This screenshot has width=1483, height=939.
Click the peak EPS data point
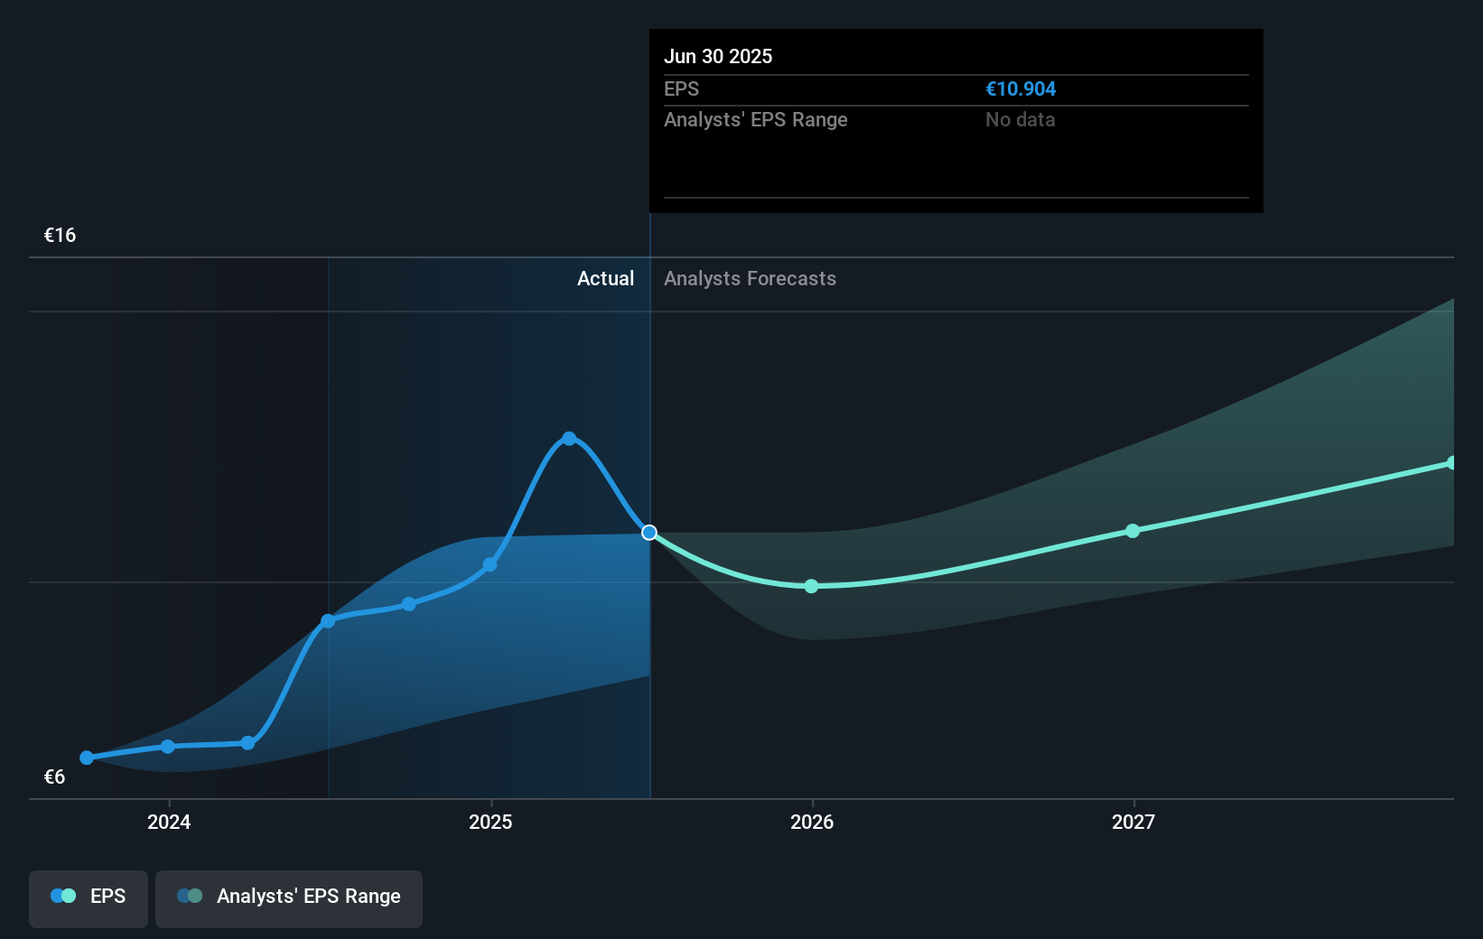pyautogui.click(x=569, y=439)
